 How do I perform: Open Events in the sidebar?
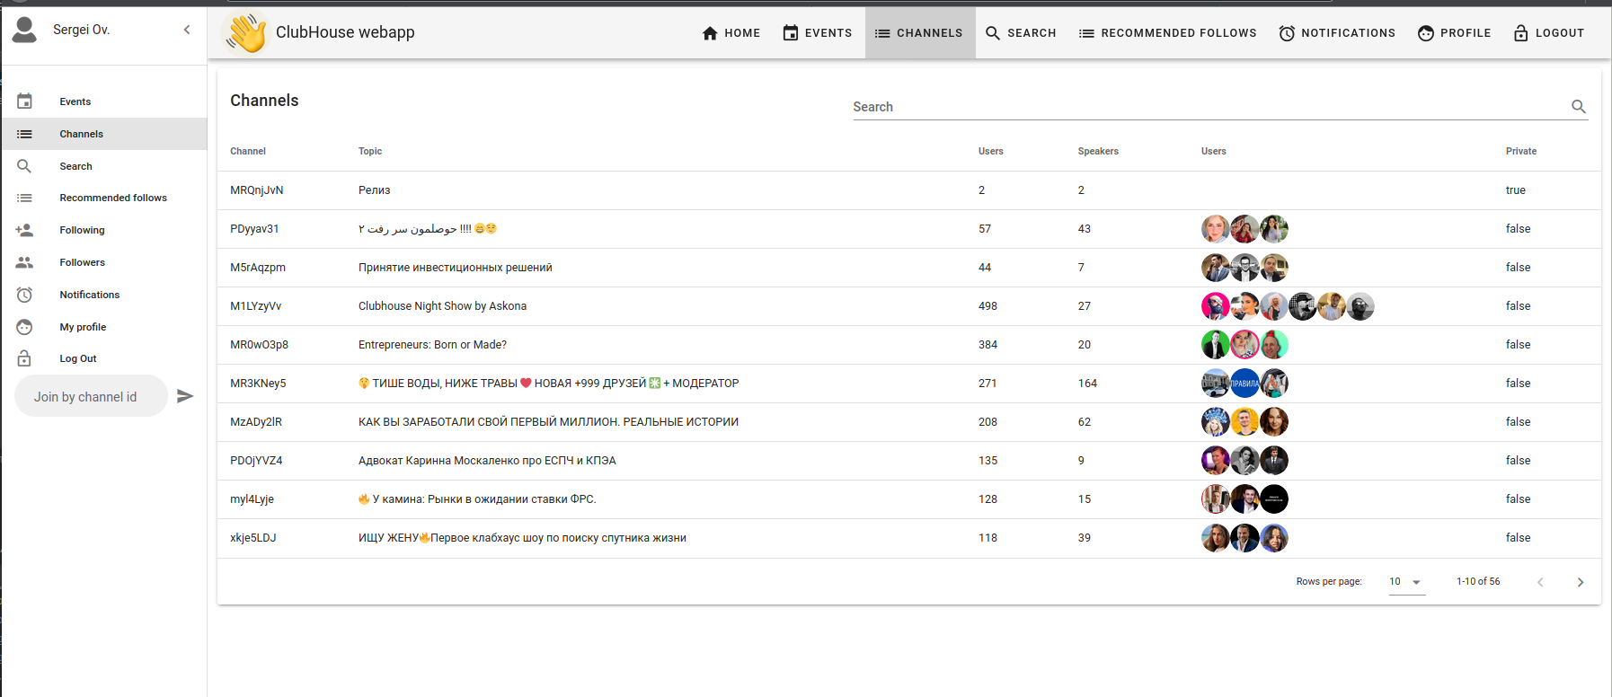[104, 101]
